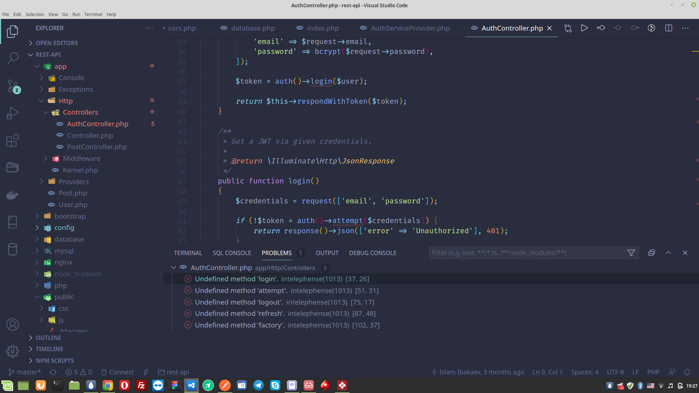Click the PHP language mode selector

653,372
